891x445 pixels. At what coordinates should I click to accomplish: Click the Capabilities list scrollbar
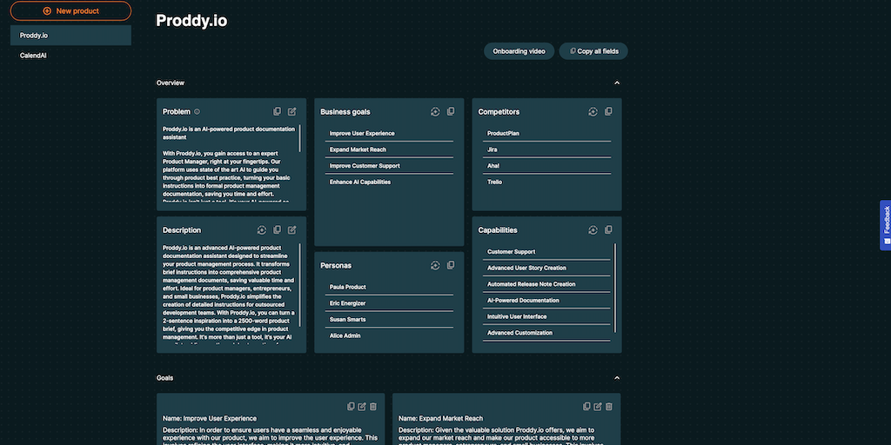tap(615, 287)
